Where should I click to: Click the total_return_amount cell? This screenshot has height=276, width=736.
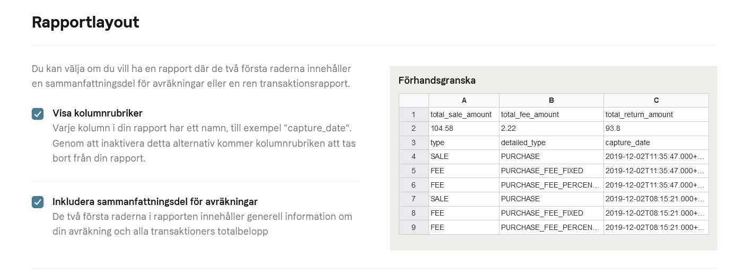click(x=656, y=114)
